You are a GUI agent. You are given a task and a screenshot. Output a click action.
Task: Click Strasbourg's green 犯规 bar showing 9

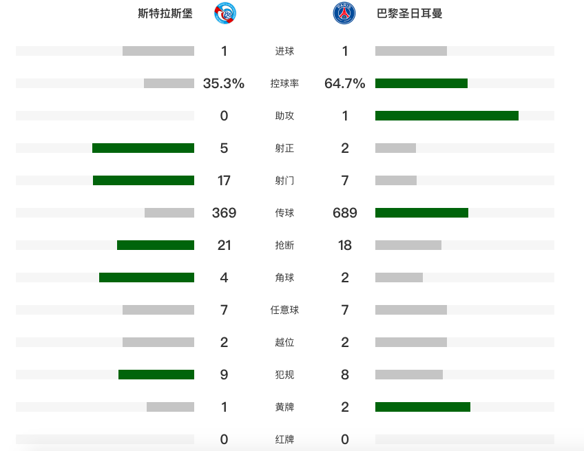point(156,375)
